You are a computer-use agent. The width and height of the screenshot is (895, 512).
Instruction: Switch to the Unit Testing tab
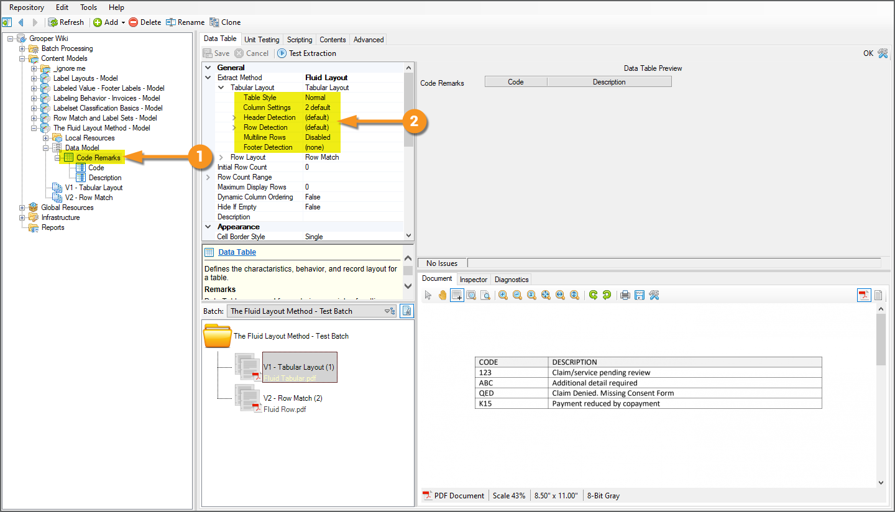coord(262,40)
